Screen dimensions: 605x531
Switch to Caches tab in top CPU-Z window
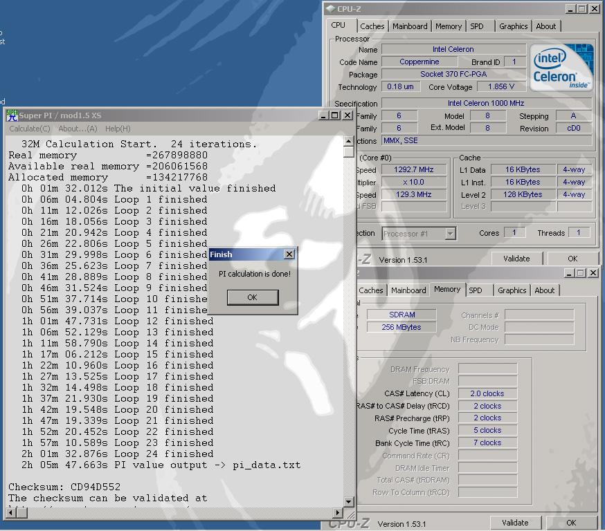click(372, 26)
